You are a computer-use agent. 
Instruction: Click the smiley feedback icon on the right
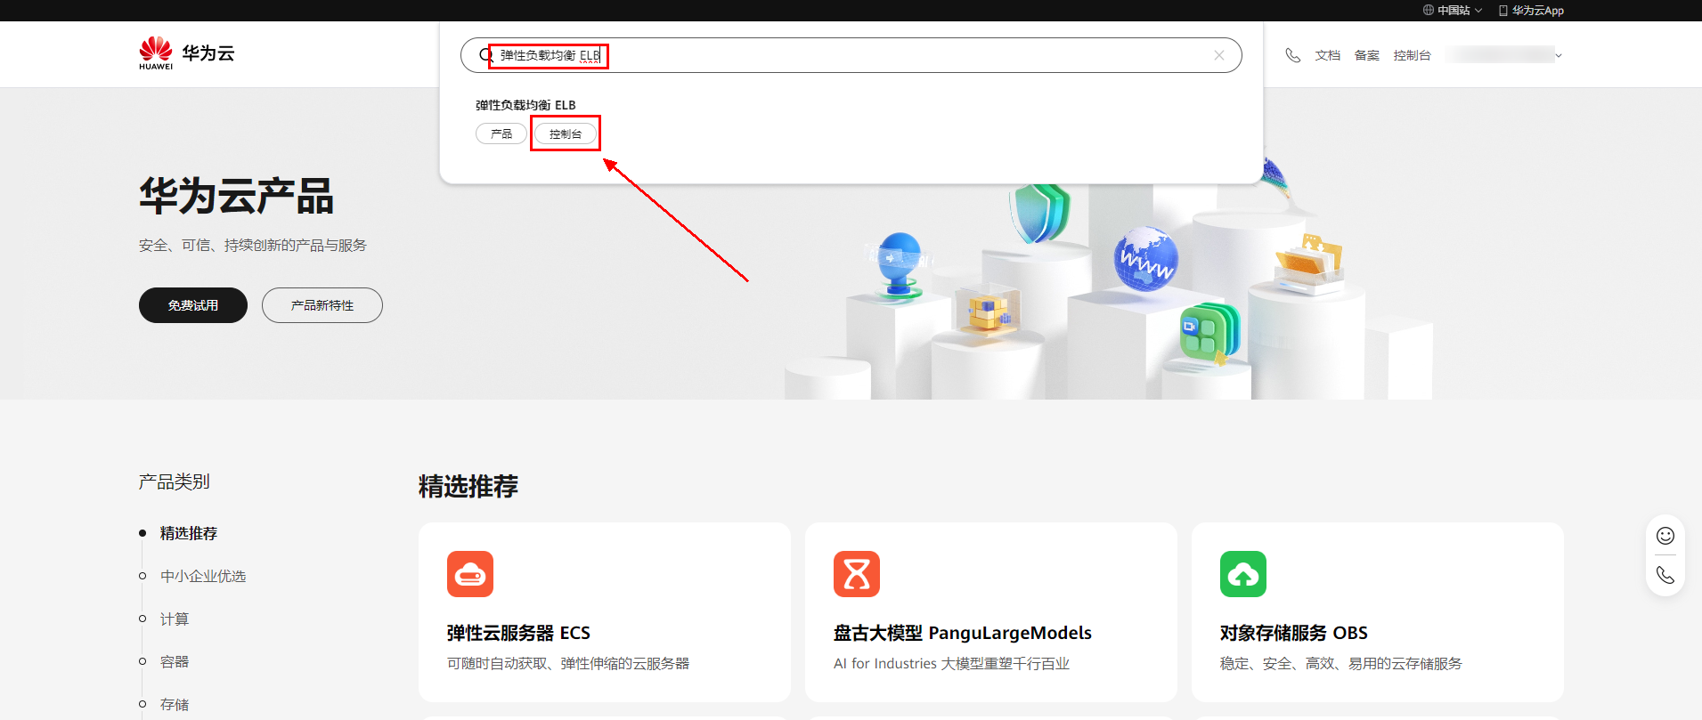[1665, 536]
